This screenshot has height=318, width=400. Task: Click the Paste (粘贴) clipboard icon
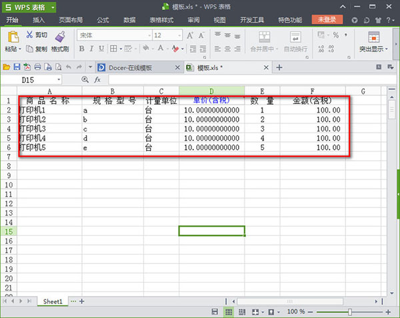12,37
